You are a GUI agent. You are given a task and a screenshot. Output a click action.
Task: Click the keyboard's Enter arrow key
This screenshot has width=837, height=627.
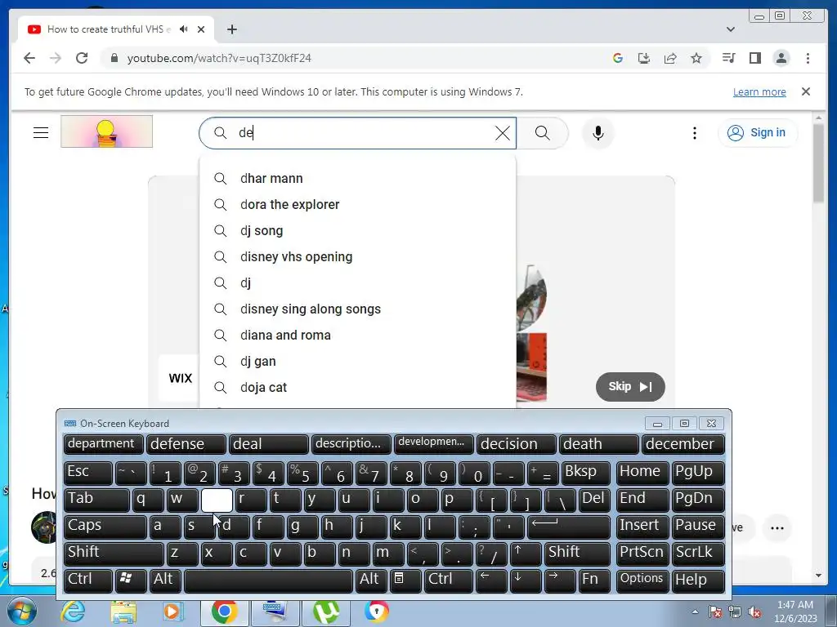coord(569,526)
